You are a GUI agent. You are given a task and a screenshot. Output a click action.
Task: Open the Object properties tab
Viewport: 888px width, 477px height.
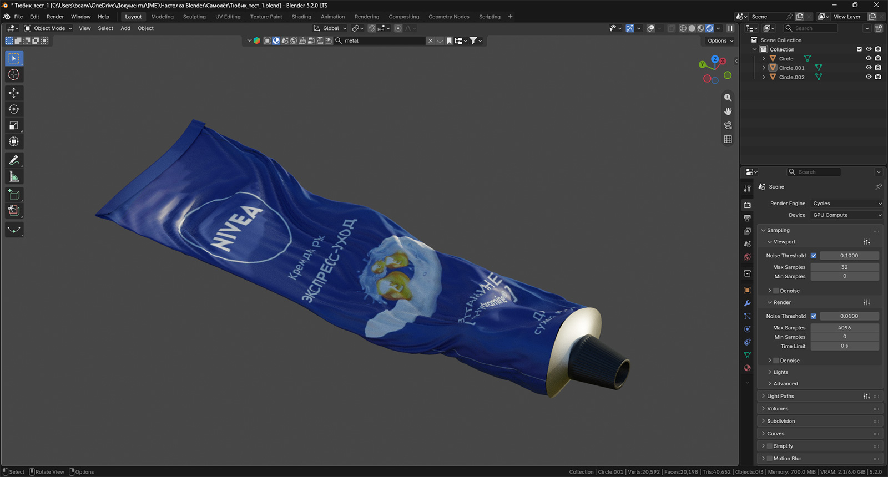pos(748,290)
